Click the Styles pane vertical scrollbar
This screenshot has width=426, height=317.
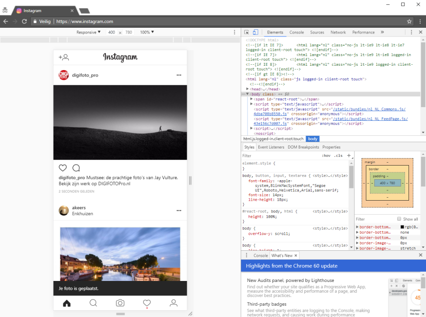click(351, 176)
